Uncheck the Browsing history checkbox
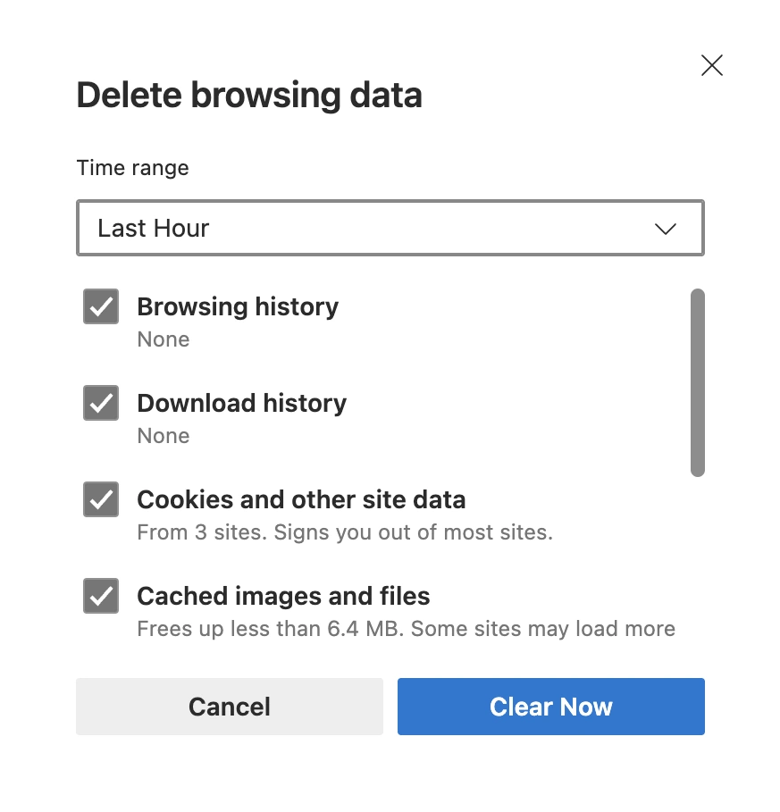 click(100, 306)
